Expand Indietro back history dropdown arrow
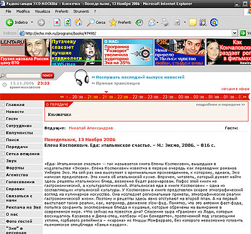The image size is (251, 234). tap(32, 22)
